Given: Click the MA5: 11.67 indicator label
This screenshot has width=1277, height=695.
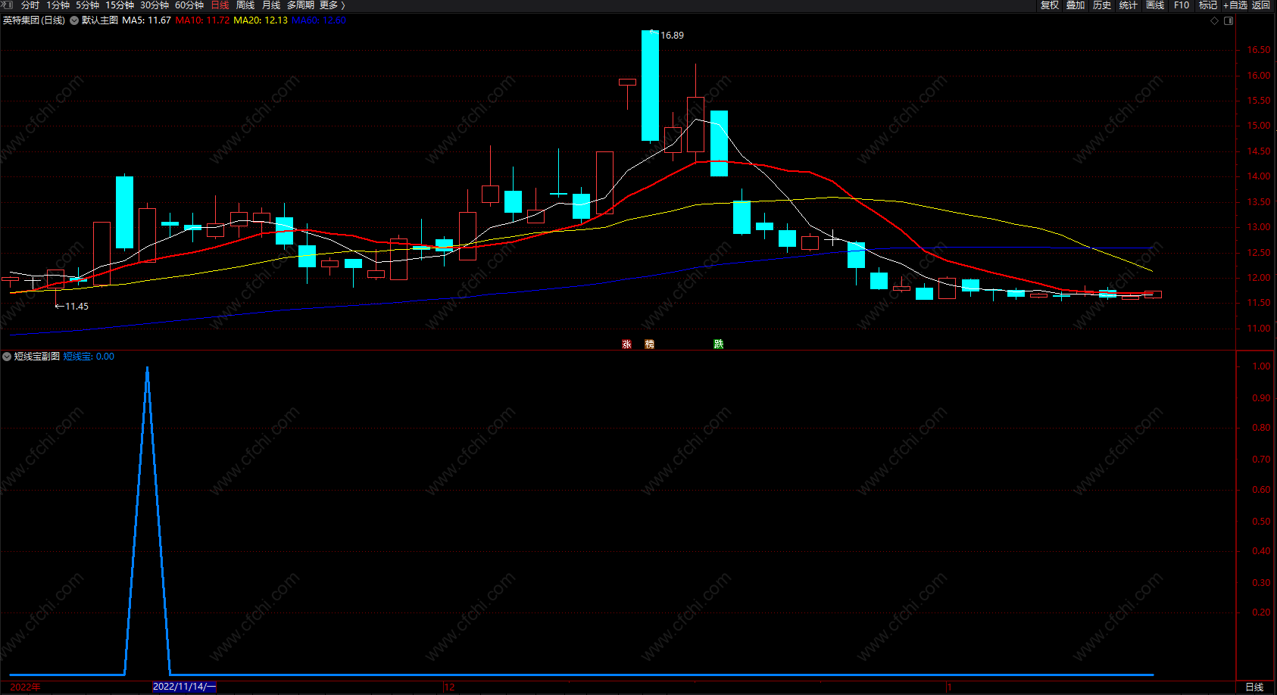Looking at the screenshot, I should coord(146,20).
